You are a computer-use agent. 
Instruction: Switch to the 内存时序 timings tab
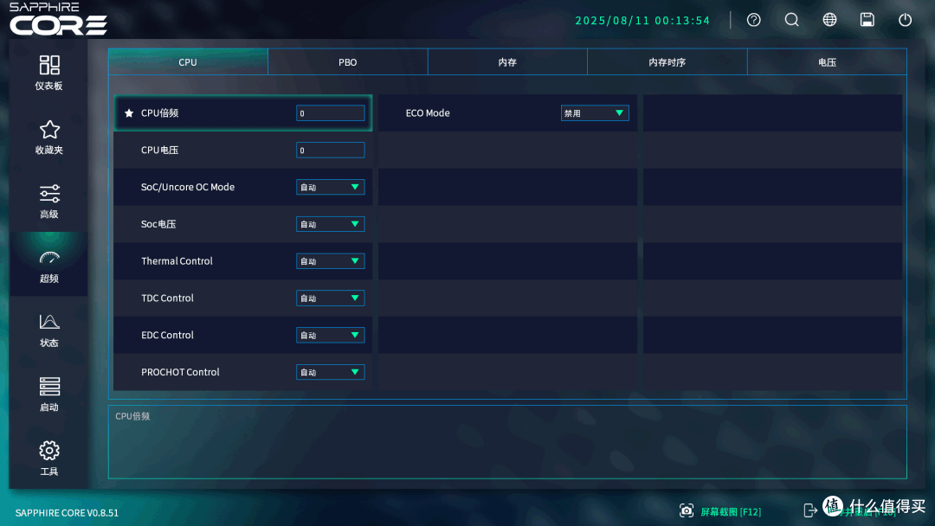667,62
